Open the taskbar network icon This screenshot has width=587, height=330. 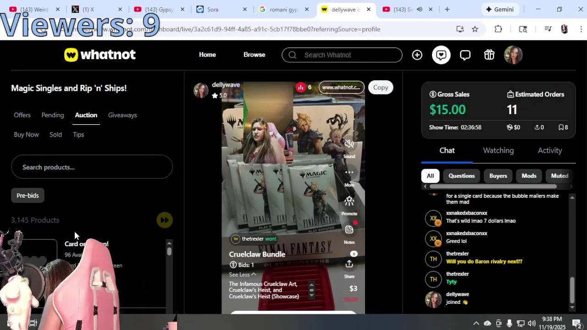(x=521, y=323)
